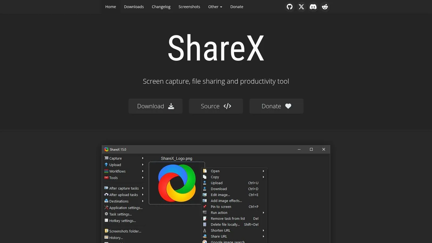
Task: Click the Edit image icon in context menu
Action: coord(205,195)
